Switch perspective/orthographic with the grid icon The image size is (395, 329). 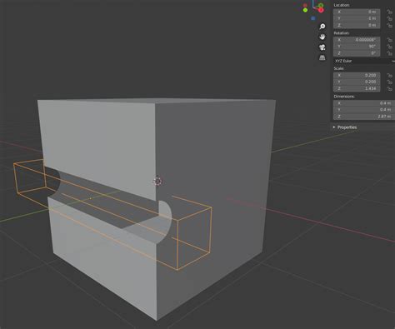tap(322, 57)
